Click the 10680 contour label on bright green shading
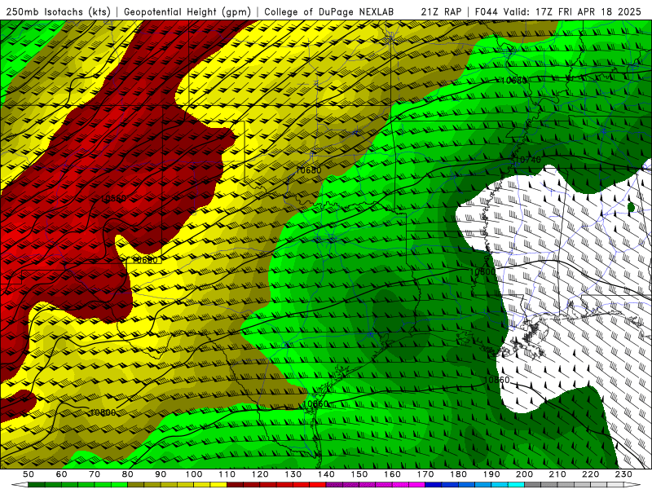Image resolution: width=652 pixels, height=489 pixels. point(514,81)
